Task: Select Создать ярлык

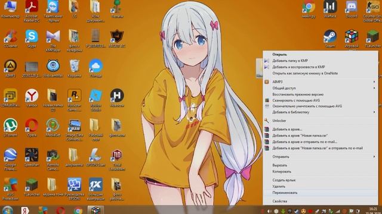Action: click(x=321, y=180)
